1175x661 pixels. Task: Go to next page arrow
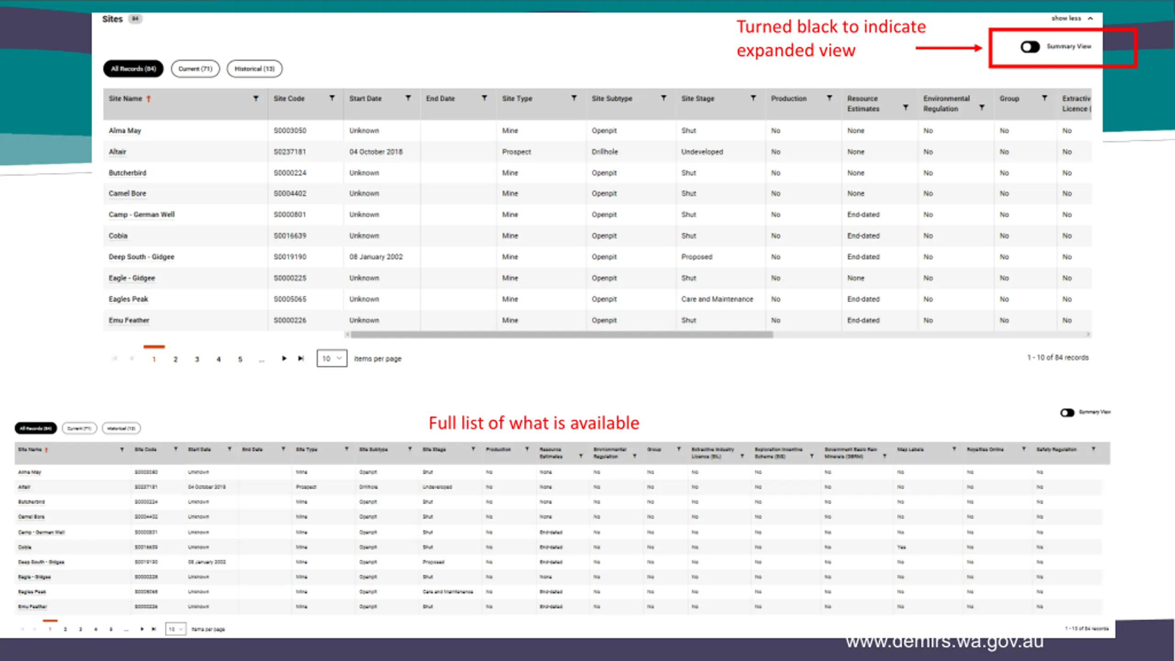click(x=284, y=359)
